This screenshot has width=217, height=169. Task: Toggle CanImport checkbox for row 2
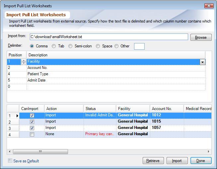pos(32,122)
